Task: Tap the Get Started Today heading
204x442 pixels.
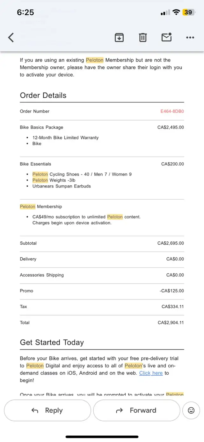Action: pyautogui.click(x=52, y=343)
